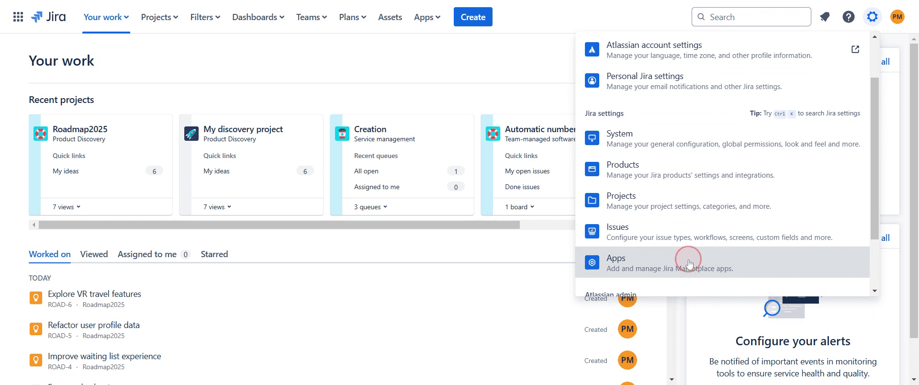This screenshot has width=919, height=385.
Task: Click the Issues settings icon
Action: (x=592, y=231)
